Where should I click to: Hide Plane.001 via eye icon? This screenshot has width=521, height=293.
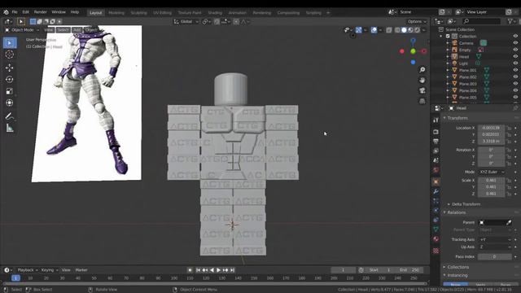tap(515, 70)
